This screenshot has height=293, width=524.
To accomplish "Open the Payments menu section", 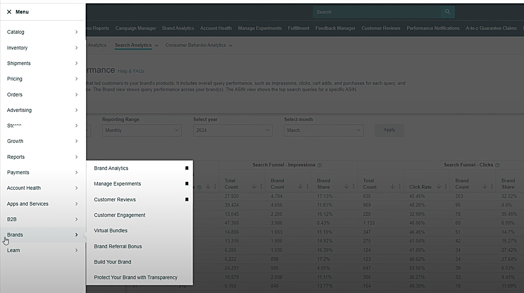I will click(x=43, y=173).
